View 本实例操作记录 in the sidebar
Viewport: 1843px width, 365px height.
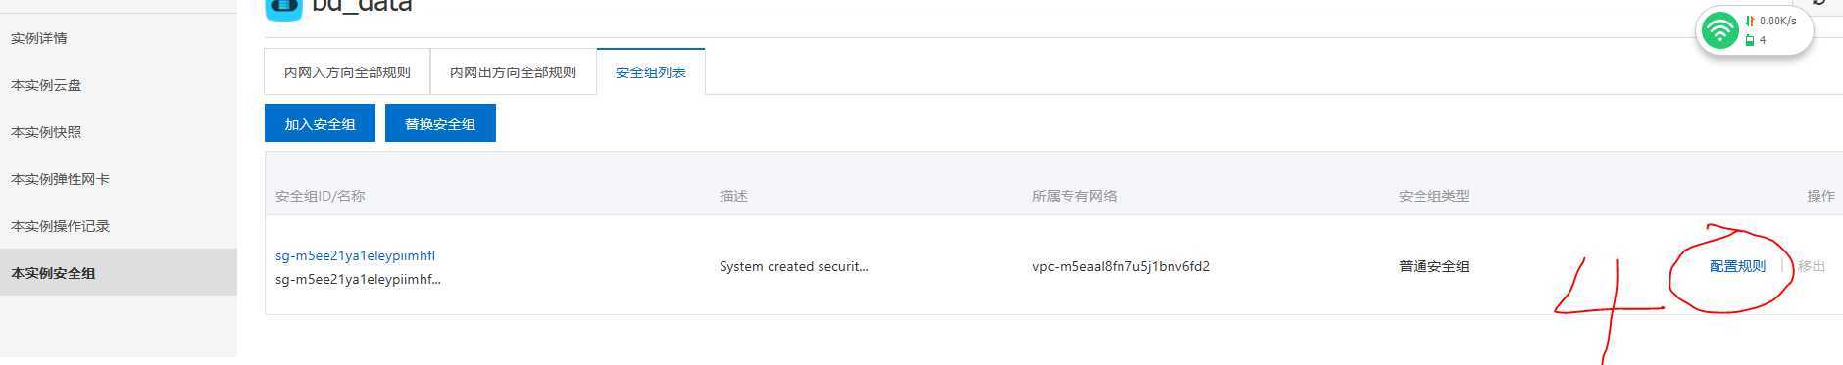coord(60,226)
